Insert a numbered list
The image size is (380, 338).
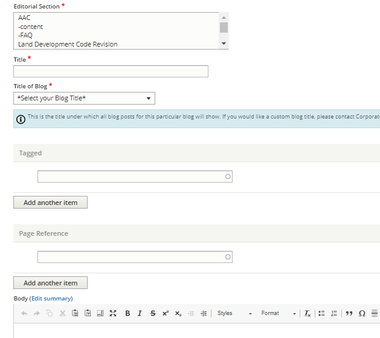click(x=334, y=313)
